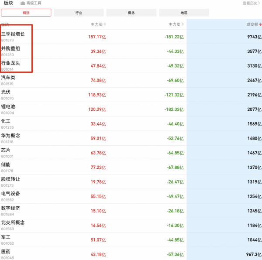The image size is (262, 260).
Task: Click 1044亿 turnover value
Action: point(254,240)
